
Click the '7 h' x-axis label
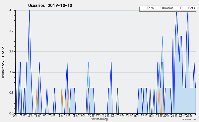[x=68, y=115]
